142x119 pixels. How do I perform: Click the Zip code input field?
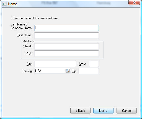89,71
